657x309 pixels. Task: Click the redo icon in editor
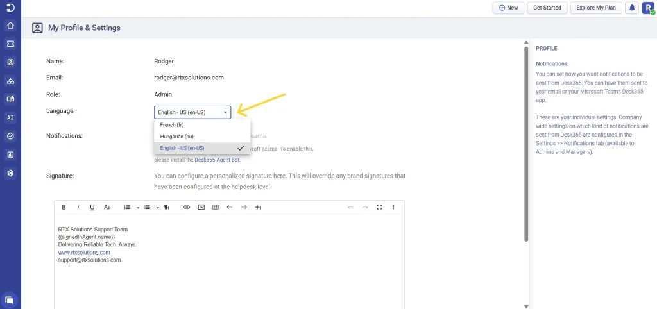[365, 207]
